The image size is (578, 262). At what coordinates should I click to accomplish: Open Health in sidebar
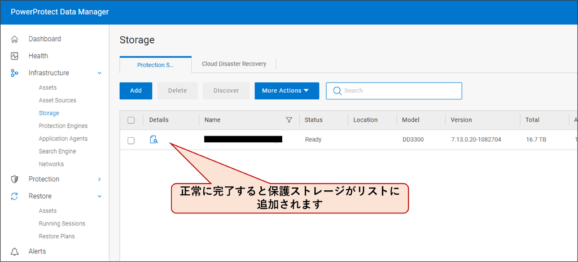(x=38, y=56)
